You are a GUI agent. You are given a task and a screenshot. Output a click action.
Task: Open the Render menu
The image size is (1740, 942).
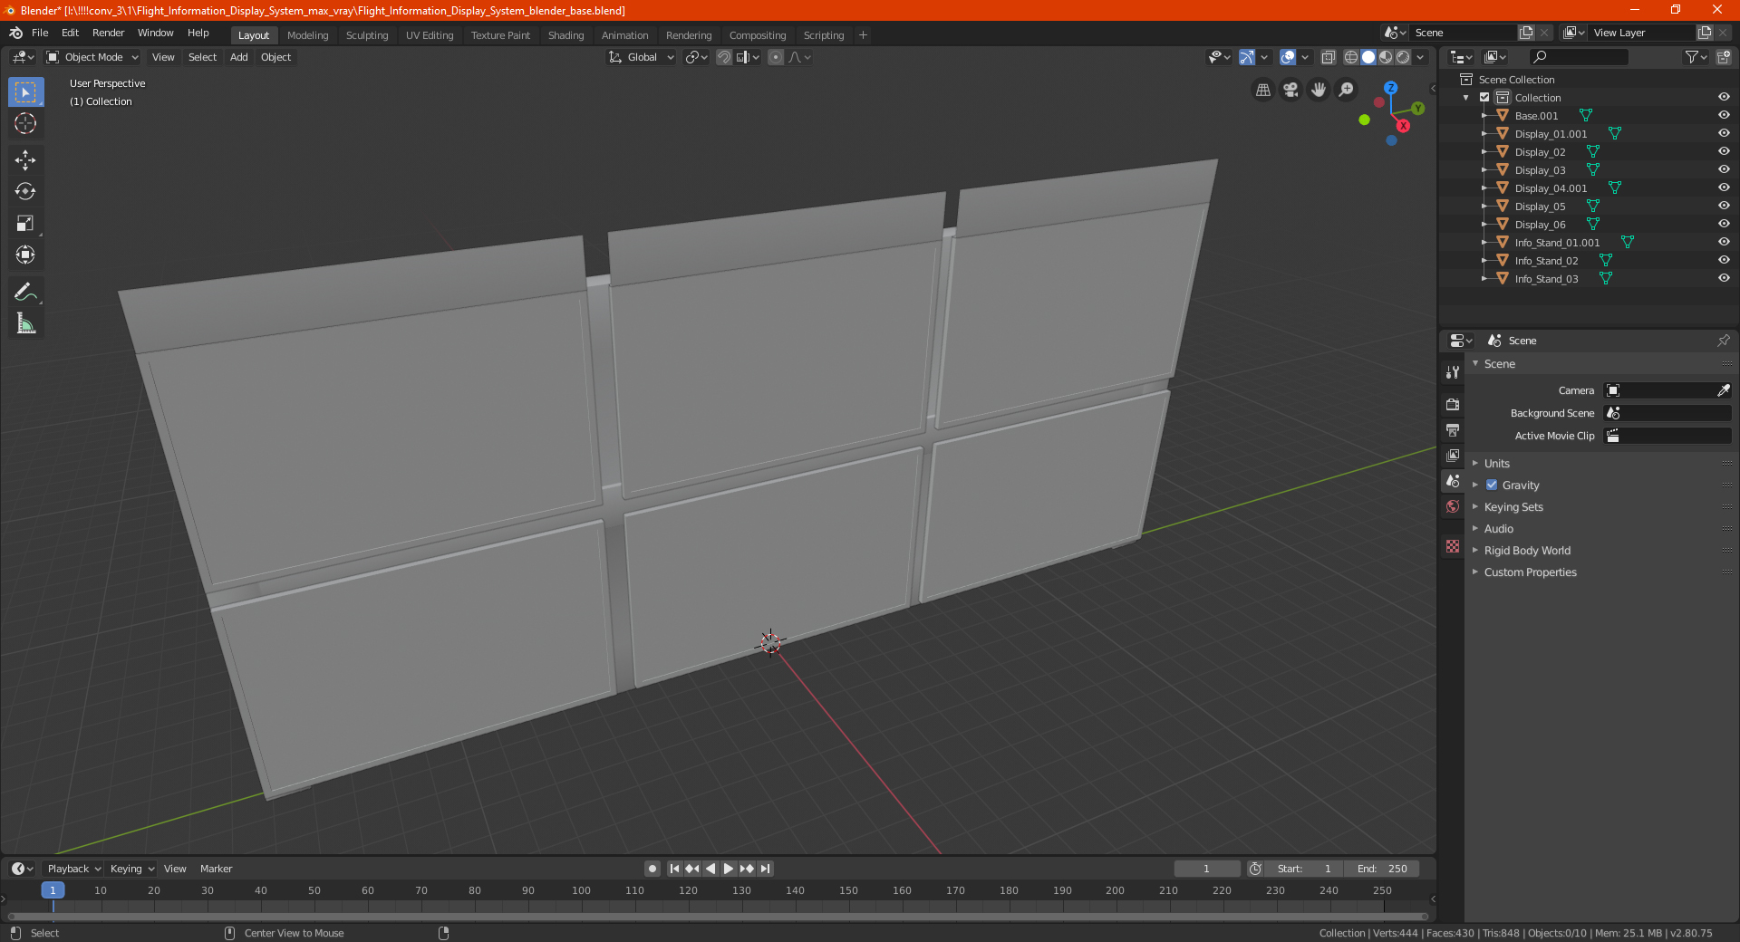(x=108, y=33)
